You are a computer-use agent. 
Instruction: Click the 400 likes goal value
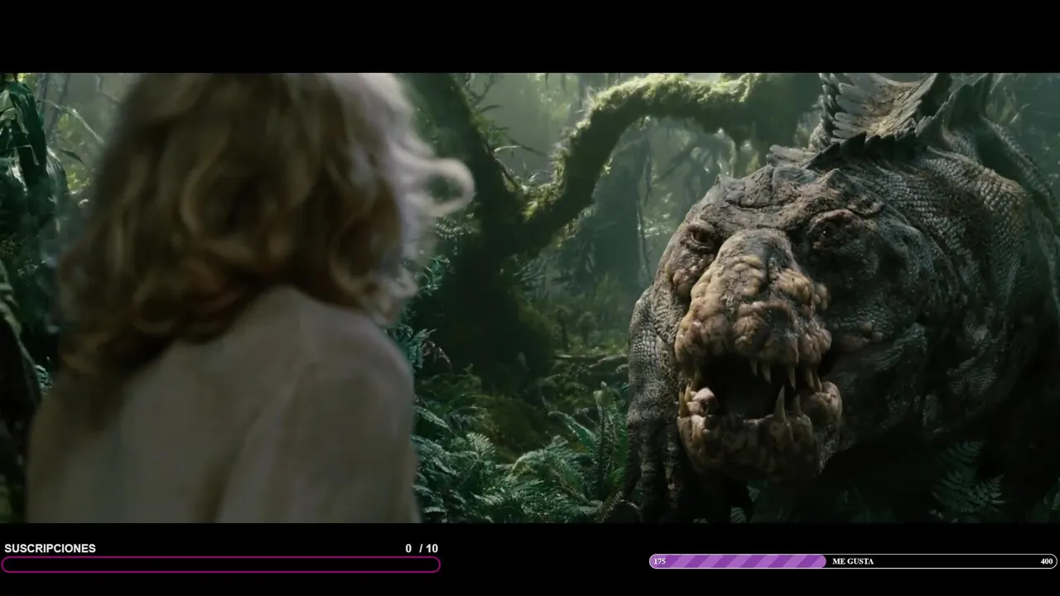click(1047, 561)
